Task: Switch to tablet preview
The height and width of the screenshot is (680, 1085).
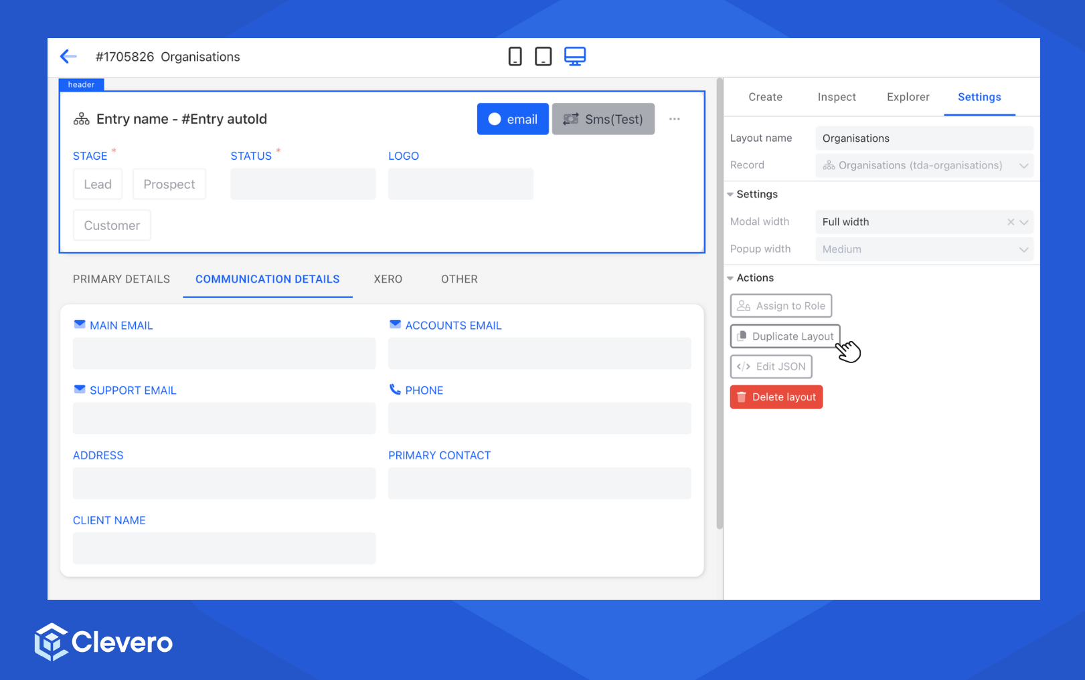Action: pos(544,57)
